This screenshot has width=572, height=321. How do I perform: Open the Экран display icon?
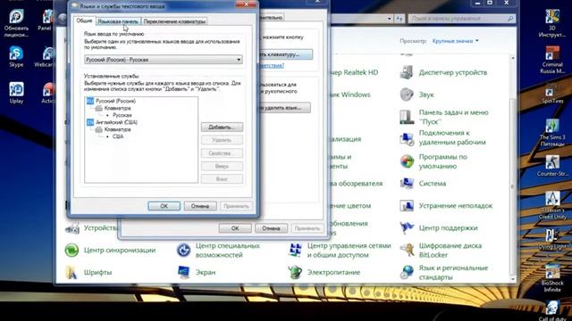pyautogui.click(x=183, y=272)
